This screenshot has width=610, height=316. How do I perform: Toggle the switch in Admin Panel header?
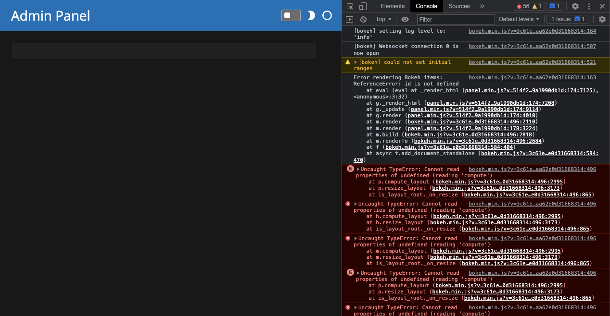291,15
